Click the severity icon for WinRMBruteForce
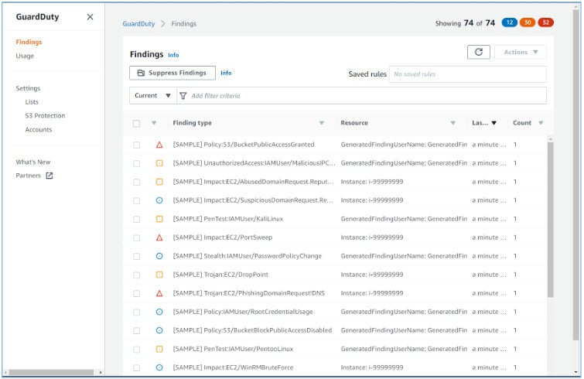The width and height of the screenshot is (584, 379). (x=159, y=368)
